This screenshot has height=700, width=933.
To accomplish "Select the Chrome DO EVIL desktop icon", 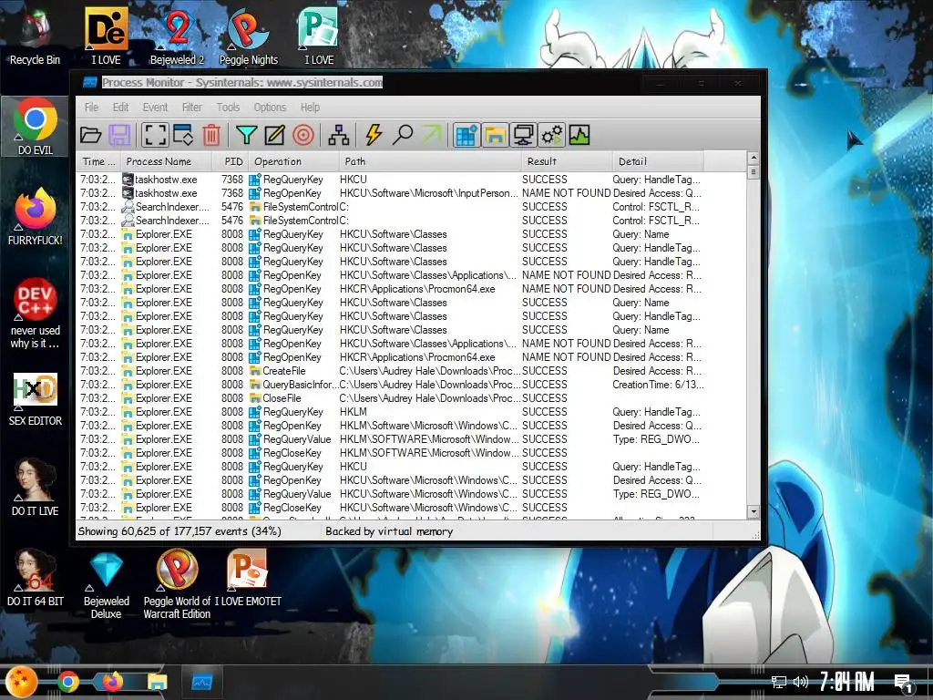I will click(35, 127).
